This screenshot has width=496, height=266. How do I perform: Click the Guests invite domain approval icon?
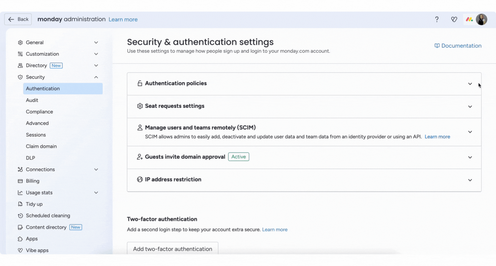[x=140, y=157]
